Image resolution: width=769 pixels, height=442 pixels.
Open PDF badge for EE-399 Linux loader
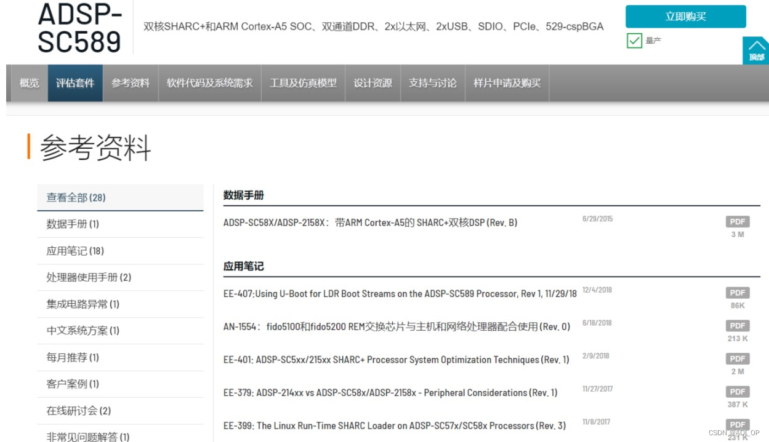[737, 425]
